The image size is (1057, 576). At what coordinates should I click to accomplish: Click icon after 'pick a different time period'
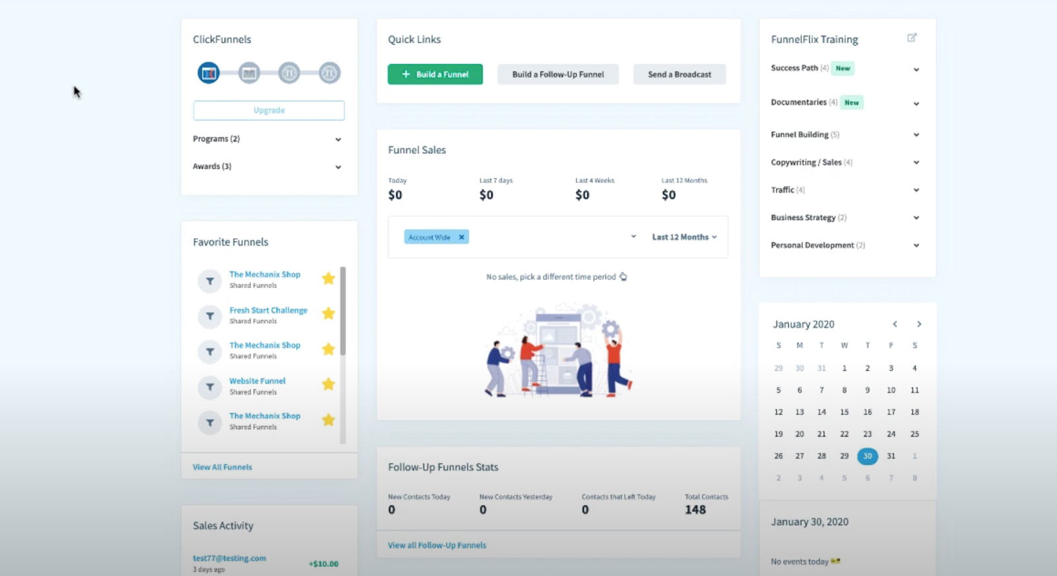point(623,277)
